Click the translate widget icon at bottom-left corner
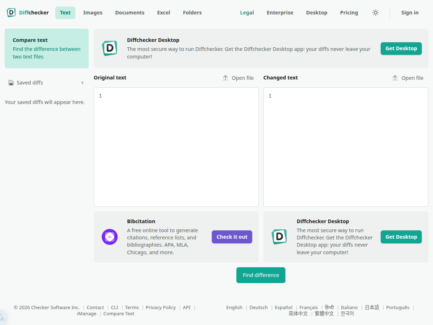Viewport: 433px width, 325px height. pyautogui.click(x=3, y=318)
